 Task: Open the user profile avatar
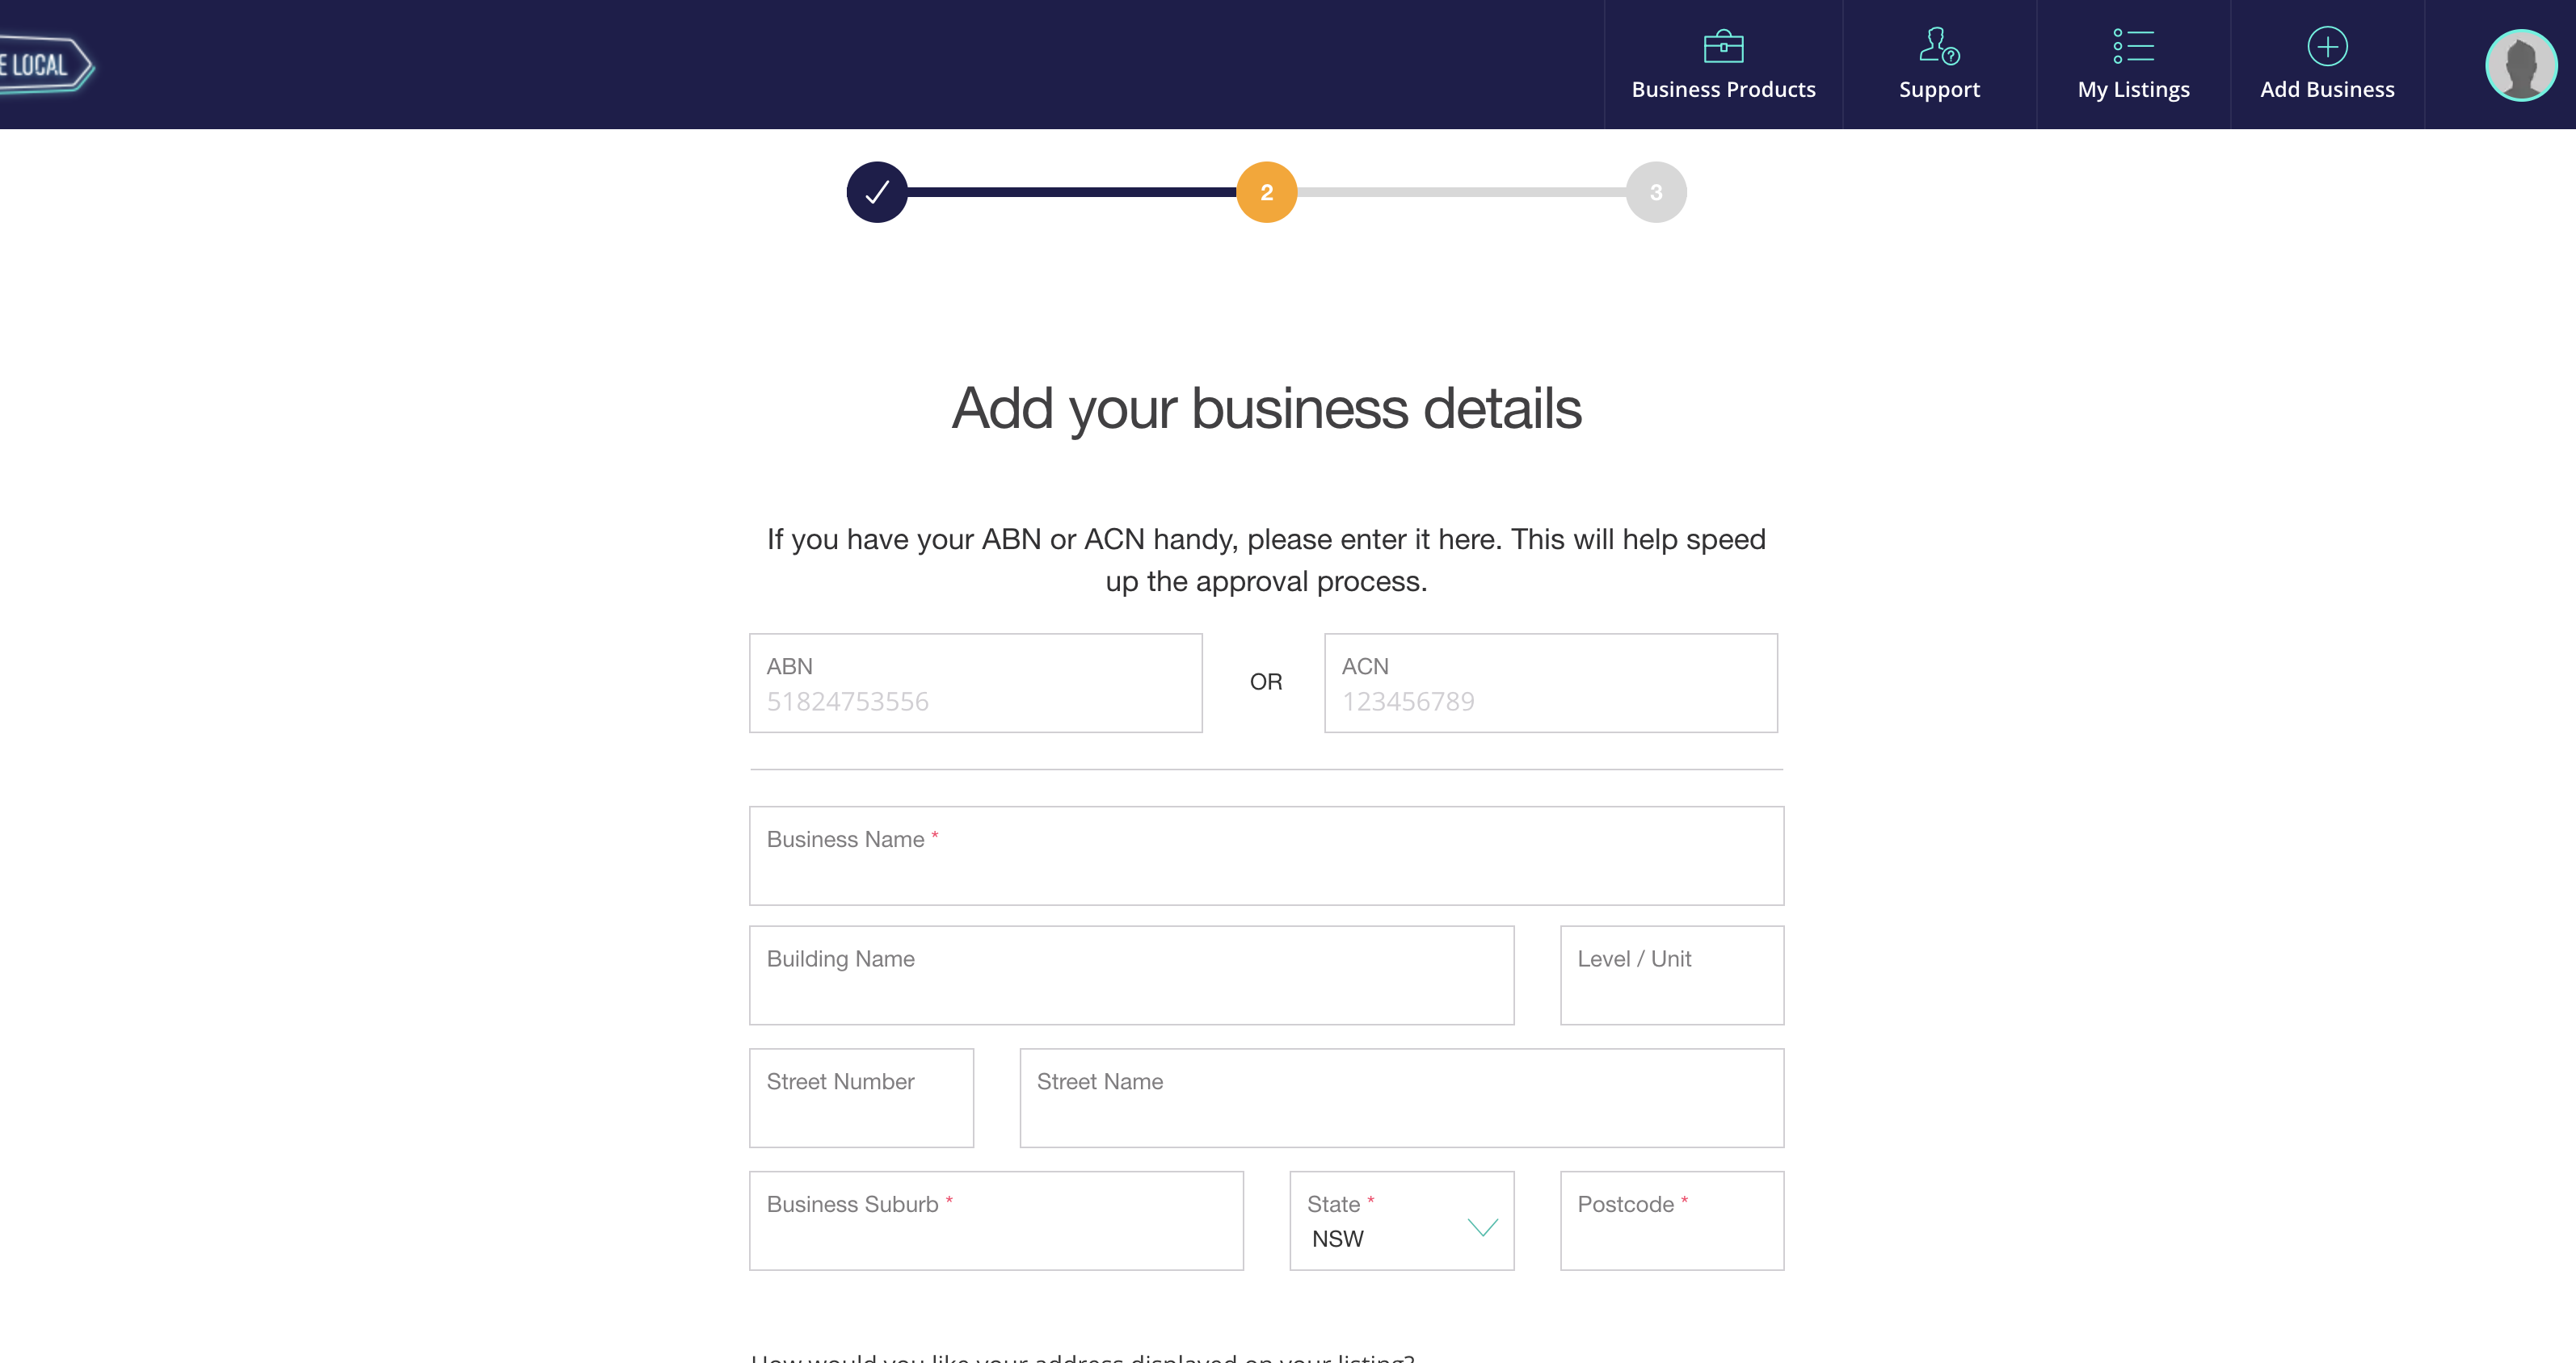coord(2520,65)
